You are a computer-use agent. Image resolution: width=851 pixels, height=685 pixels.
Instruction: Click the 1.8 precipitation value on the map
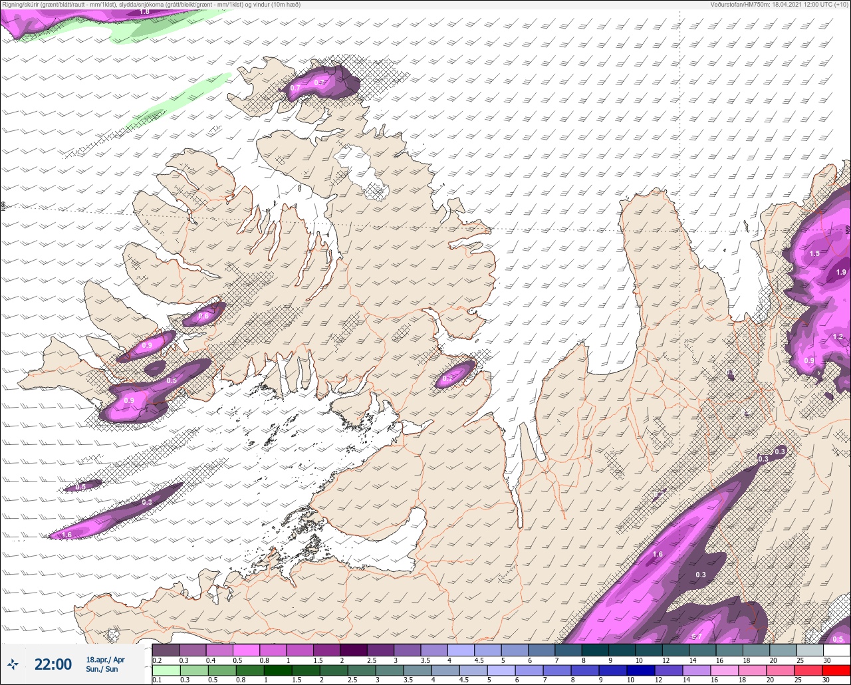[x=145, y=12]
